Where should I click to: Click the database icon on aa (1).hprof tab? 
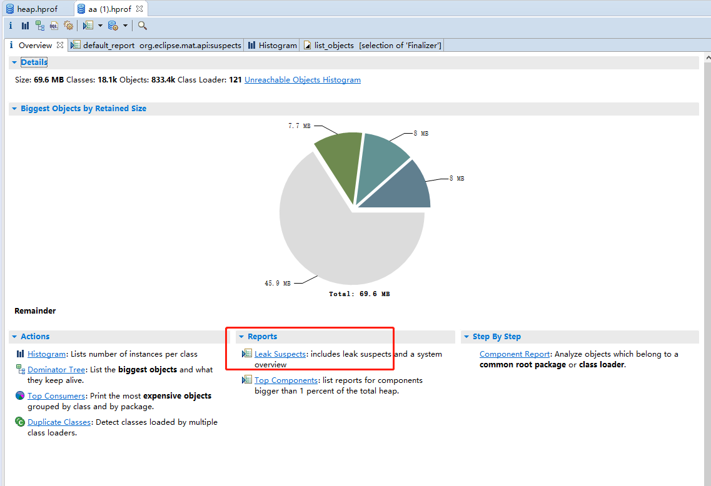[81, 9]
